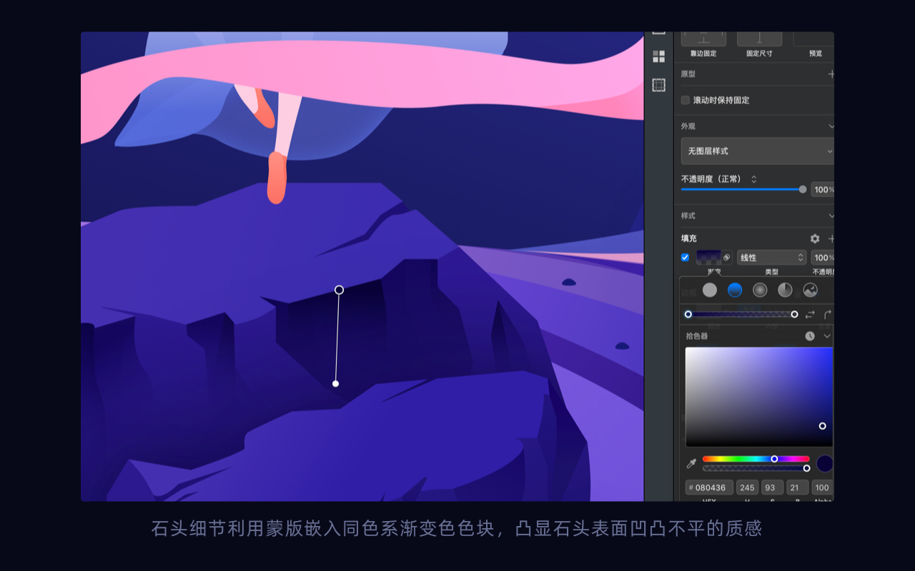Click the saturation field showing 93
Image resolution: width=915 pixels, height=571 pixels.
773,487
